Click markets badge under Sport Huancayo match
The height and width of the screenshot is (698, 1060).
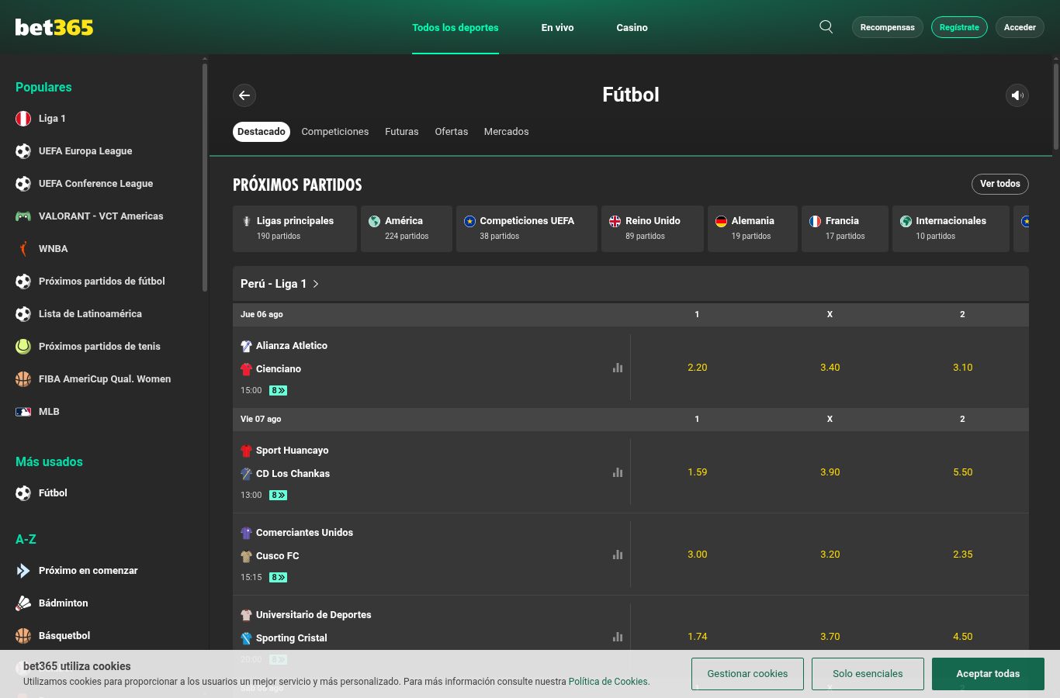click(x=279, y=496)
